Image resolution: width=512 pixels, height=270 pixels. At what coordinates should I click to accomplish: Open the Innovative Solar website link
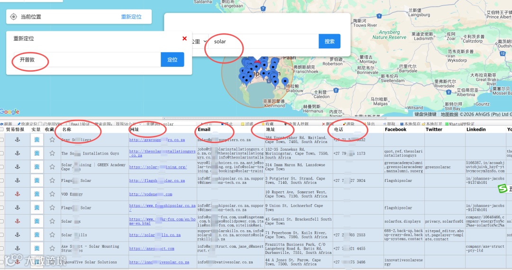click(159, 262)
